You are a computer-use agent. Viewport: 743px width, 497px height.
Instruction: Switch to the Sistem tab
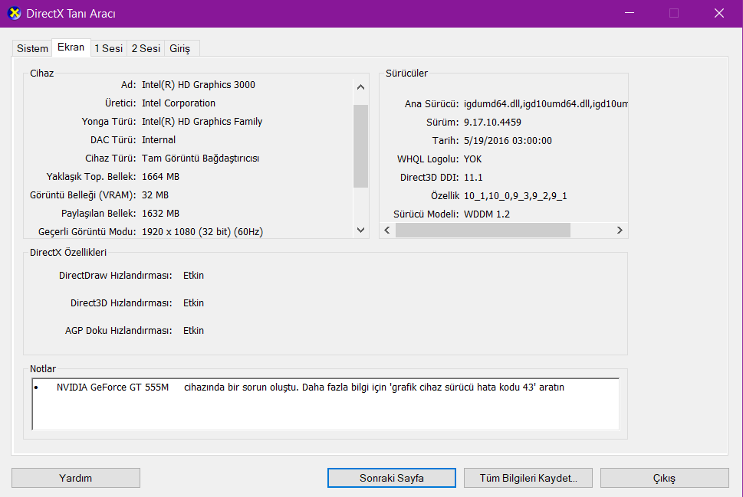point(32,48)
